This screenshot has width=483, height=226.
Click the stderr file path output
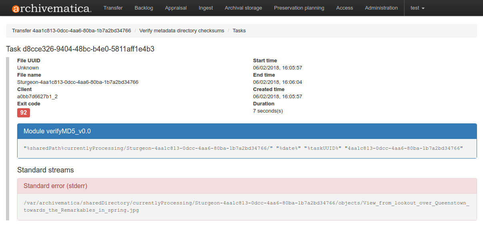246,206
